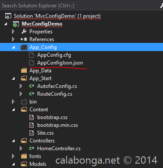Collapse the Controllers folder

(13, 141)
